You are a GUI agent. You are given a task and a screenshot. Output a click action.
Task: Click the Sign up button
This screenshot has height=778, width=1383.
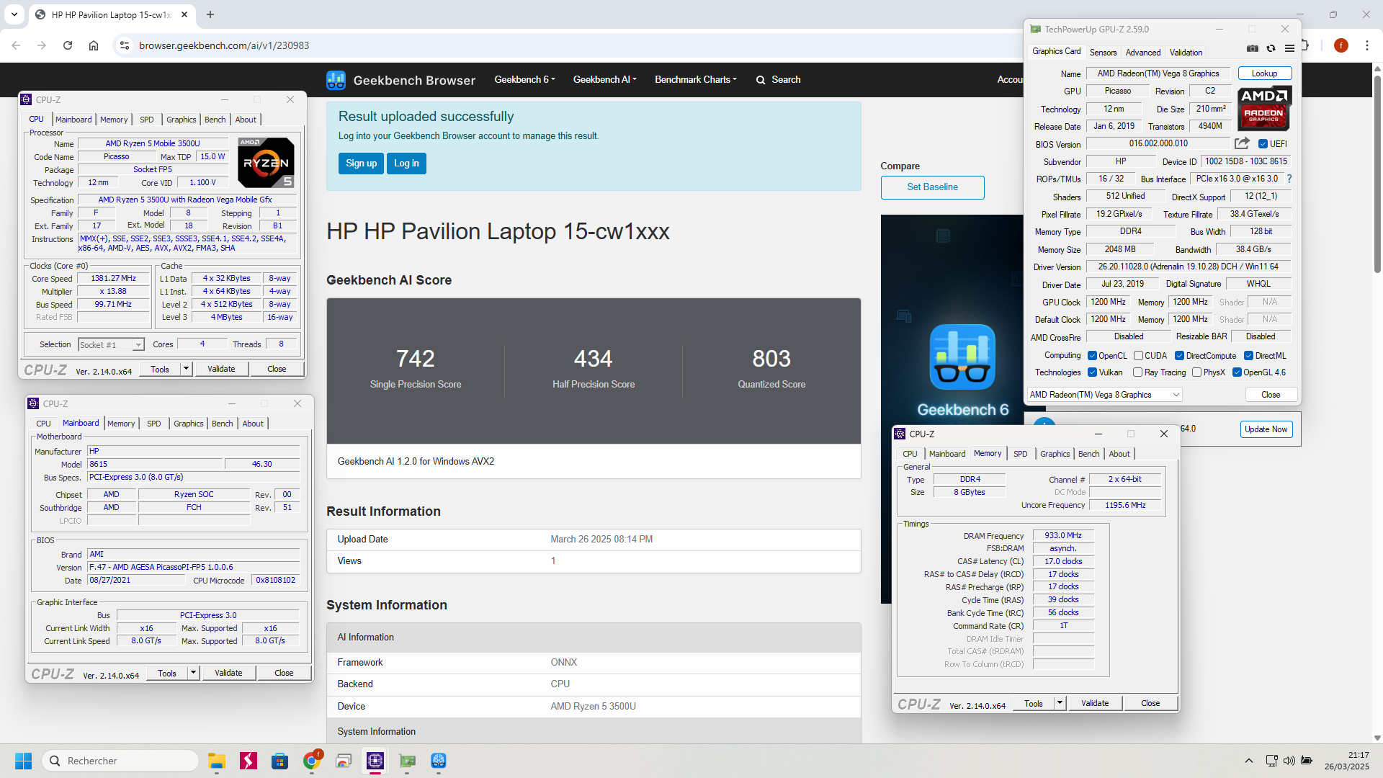click(361, 164)
